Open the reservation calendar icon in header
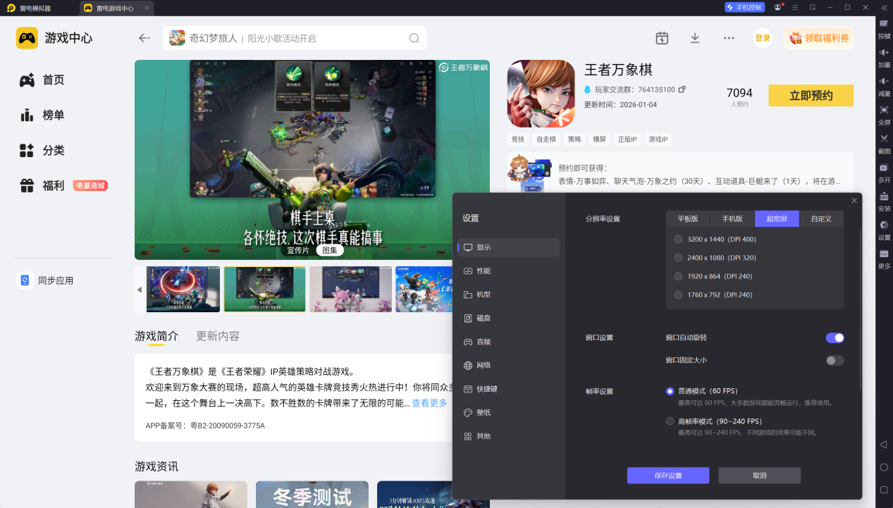This screenshot has width=893, height=508. pos(662,38)
